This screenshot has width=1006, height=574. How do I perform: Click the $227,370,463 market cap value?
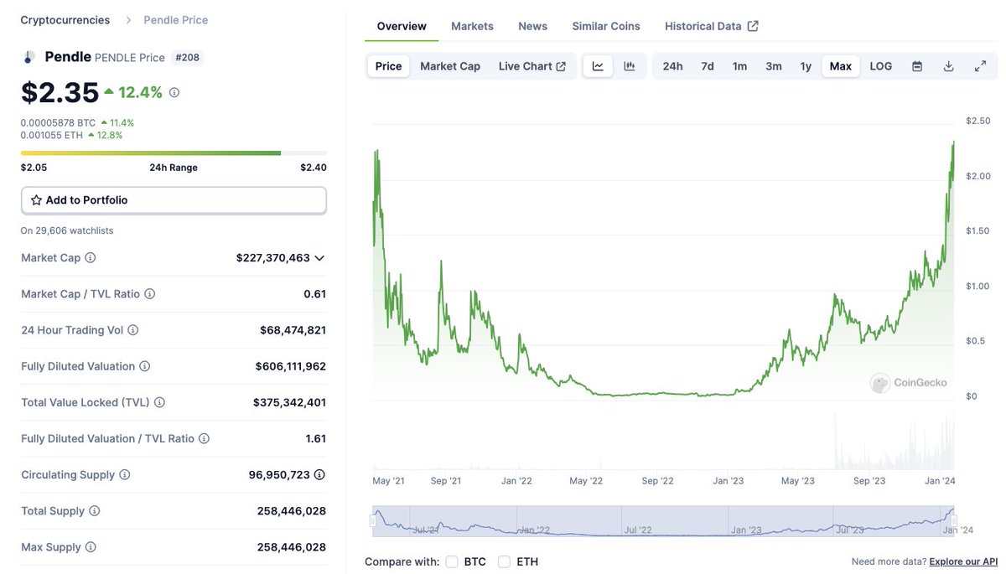coord(273,258)
